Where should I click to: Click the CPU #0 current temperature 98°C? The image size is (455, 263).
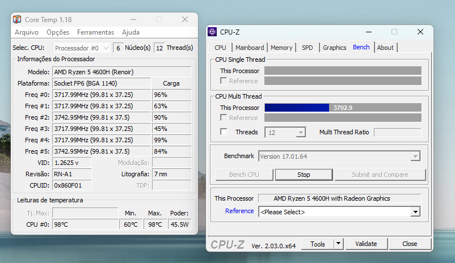click(x=85, y=224)
